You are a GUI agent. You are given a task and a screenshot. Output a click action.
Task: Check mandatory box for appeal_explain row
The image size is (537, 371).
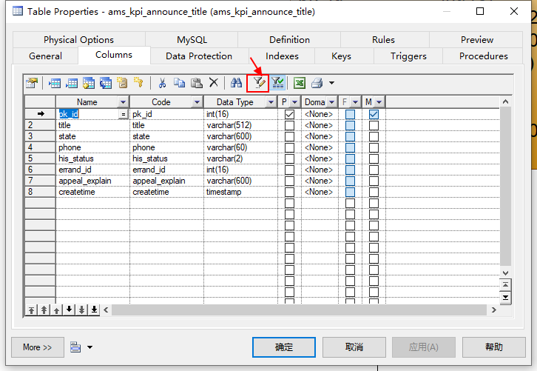click(x=374, y=181)
